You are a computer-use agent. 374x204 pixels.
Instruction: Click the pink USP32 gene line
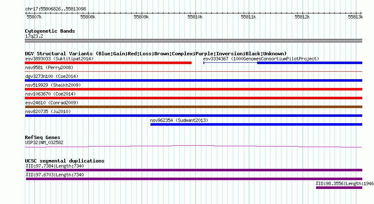point(193,147)
